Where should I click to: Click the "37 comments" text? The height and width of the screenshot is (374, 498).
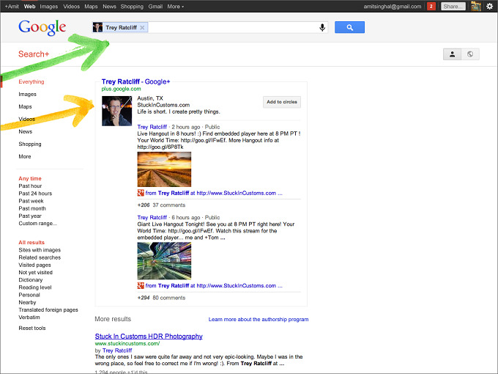click(x=168, y=205)
